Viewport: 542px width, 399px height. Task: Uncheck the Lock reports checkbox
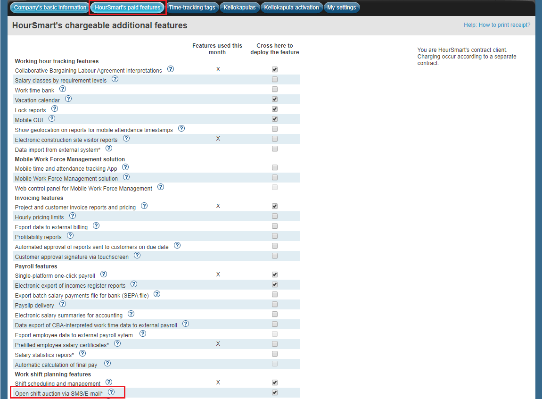click(x=275, y=109)
